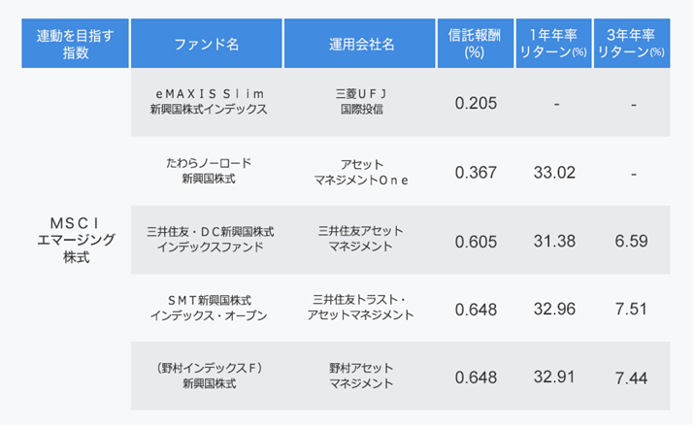
Task: Click the 3年年率リターン column header
Action: pyautogui.click(x=632, y=44)
